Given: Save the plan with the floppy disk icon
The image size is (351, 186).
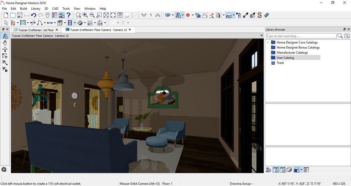Looking at the screenshot, I should click(20, 15).
